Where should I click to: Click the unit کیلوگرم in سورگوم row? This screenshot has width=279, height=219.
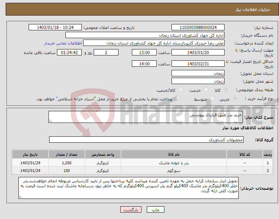pyautogui.click(x=103, y=171)
